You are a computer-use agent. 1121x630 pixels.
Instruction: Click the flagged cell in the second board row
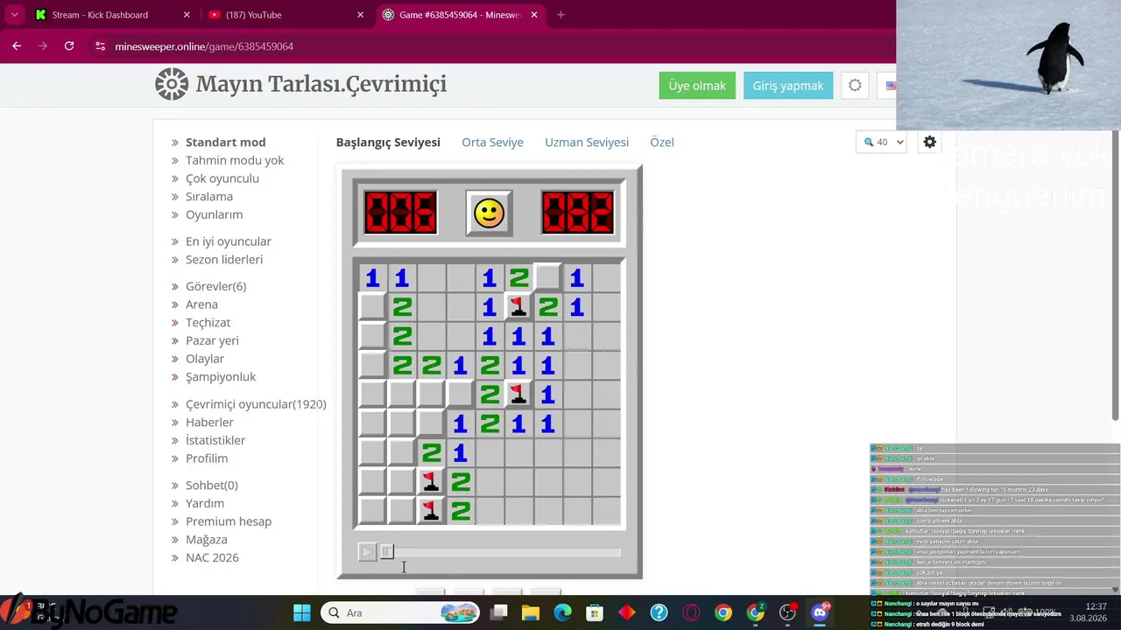[x=518, y=307]
